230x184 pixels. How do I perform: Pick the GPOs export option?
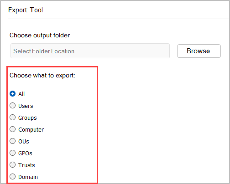[x=13, y=153]
